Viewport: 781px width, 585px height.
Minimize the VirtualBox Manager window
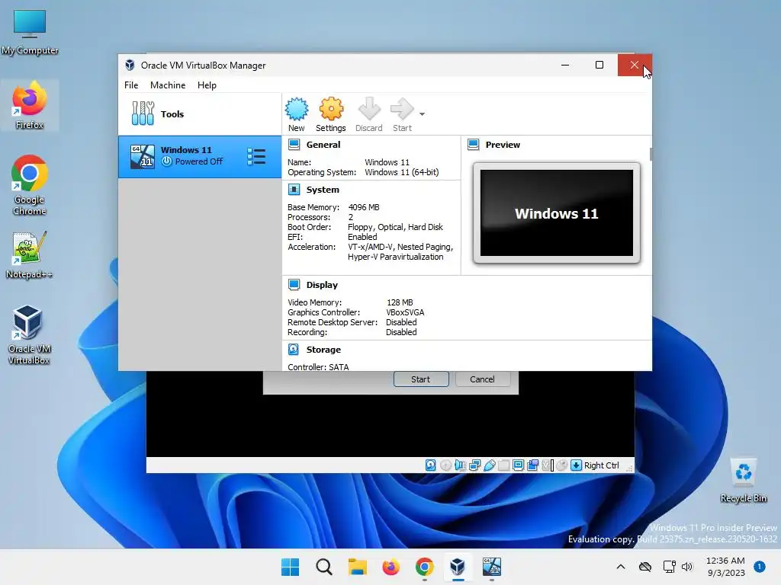click(565, 66)
